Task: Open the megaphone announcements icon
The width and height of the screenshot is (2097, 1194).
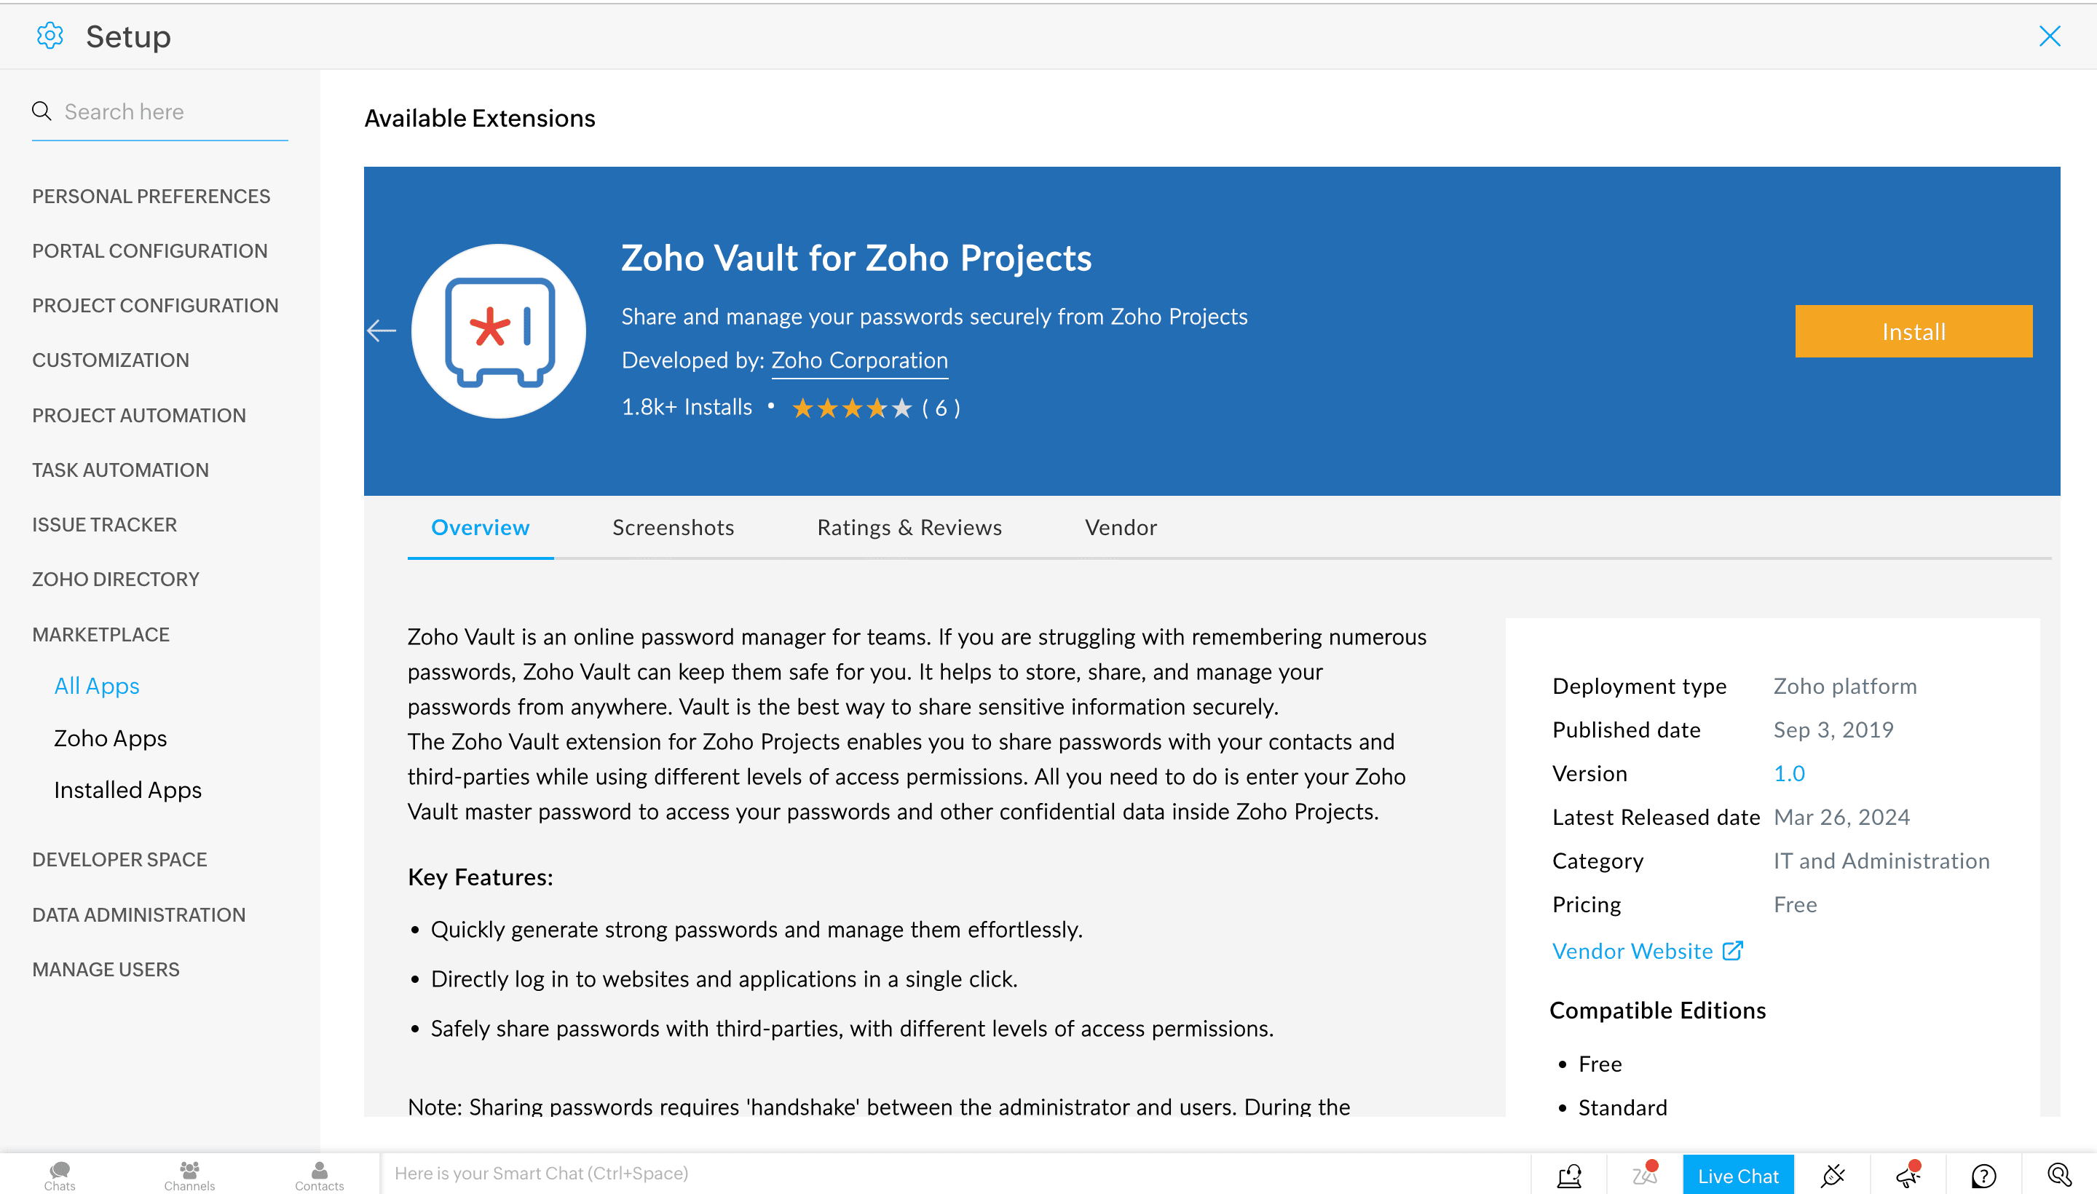Action: 1908,1174
